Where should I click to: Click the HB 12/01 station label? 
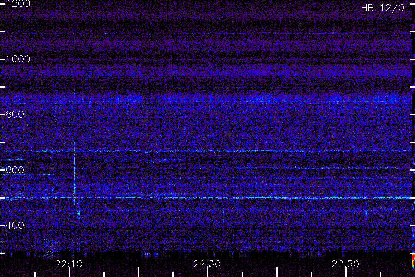(385, 8)
